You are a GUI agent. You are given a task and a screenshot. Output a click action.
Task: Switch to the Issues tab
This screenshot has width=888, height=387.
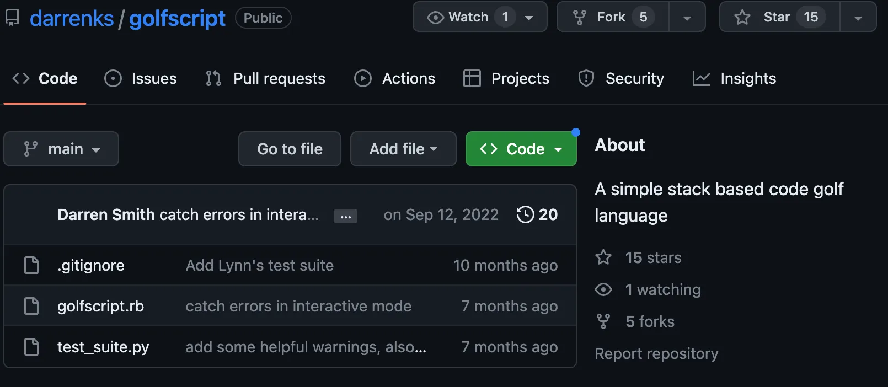click(x=141, y=78)
